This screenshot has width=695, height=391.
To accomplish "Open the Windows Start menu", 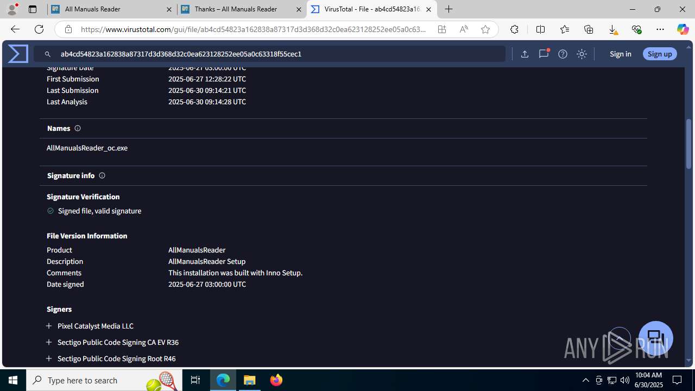I will pos(13,380).
